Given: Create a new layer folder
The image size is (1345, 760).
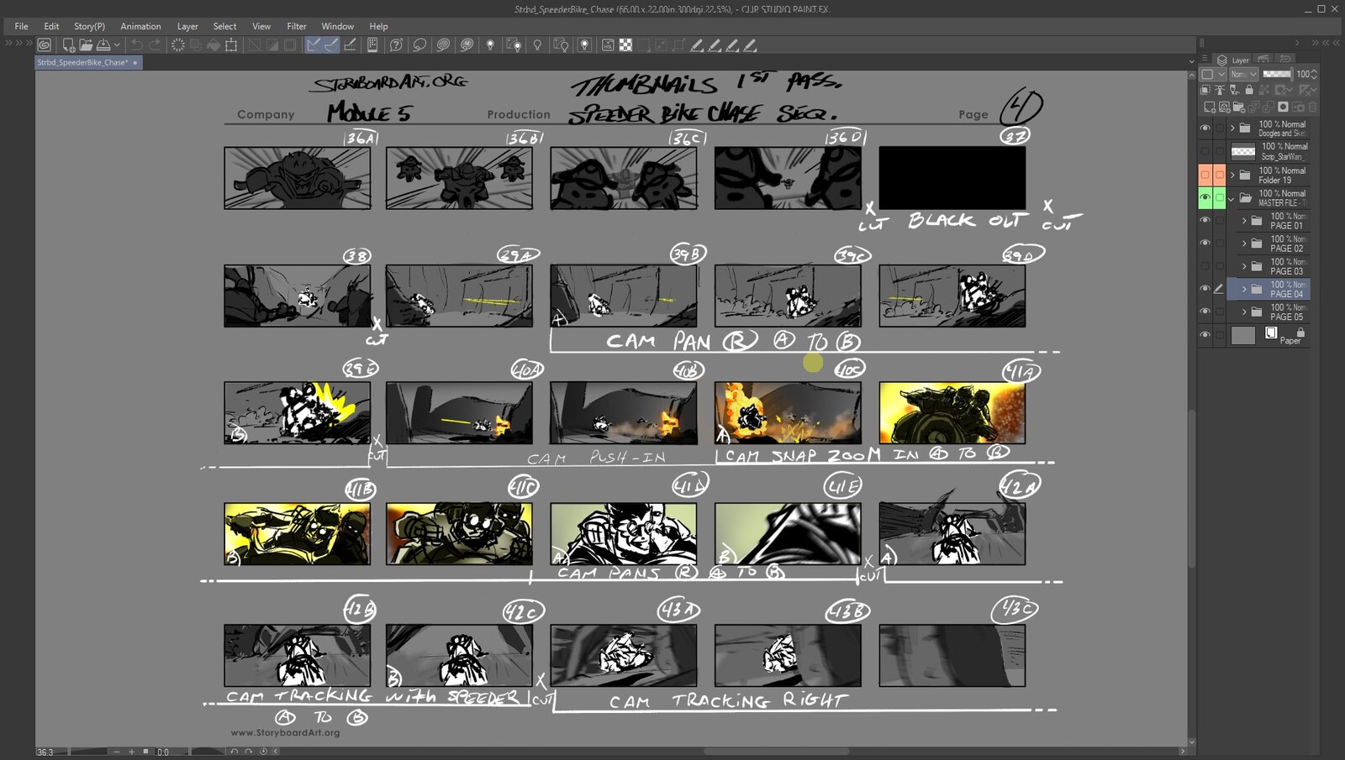Looking at the screenshot, I should point(1238,107).
